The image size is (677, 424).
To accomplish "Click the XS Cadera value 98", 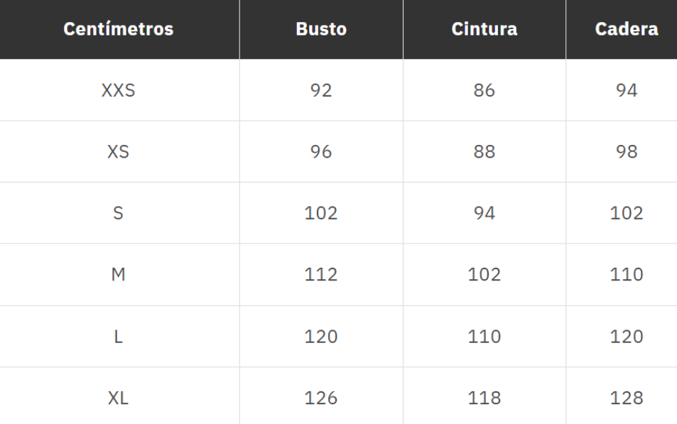I will tap(627, 152).
